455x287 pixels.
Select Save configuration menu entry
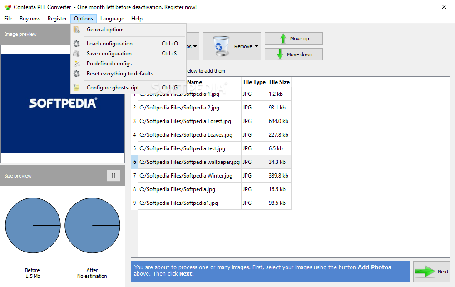(128, 54)
